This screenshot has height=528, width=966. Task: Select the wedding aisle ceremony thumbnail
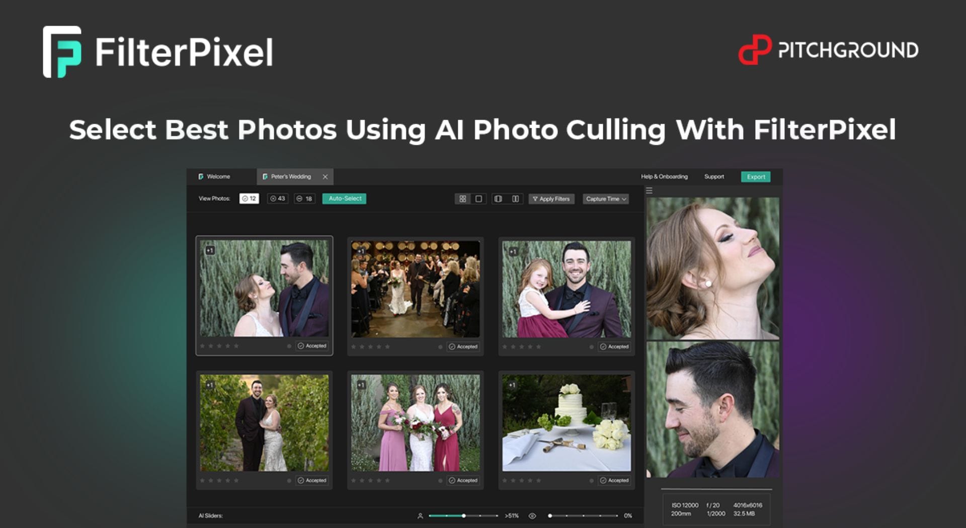[x=415, y=289]
